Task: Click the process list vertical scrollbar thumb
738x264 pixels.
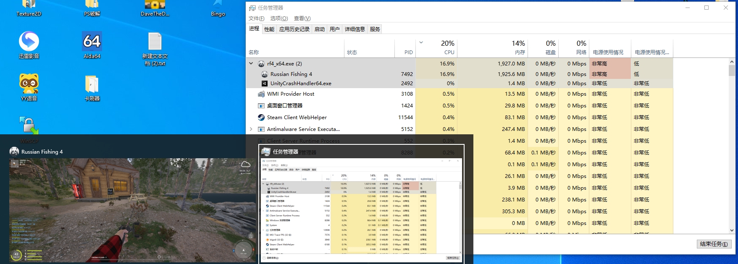Action: pos(732,71)
